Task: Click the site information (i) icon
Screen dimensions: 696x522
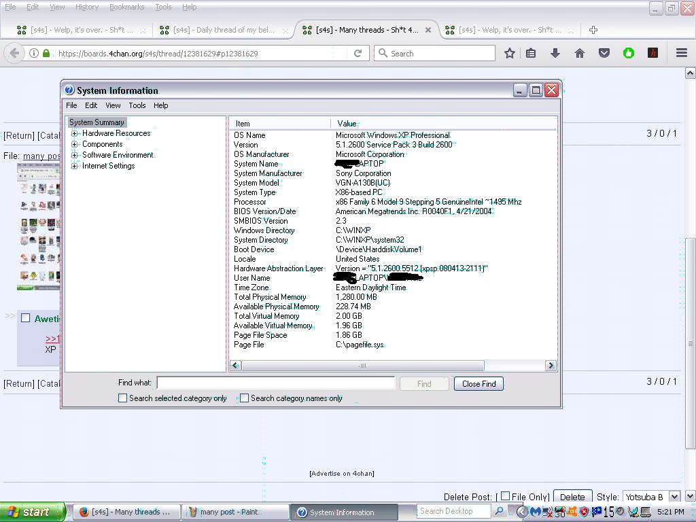Action: coord(34,53)
